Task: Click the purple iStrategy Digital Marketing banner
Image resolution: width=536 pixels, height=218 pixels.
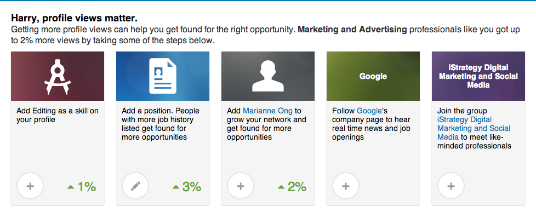Action: [x=478, y=76]
